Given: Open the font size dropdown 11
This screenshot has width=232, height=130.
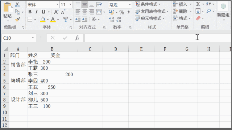Looking at the screenshot, I should tap(70, 5).
